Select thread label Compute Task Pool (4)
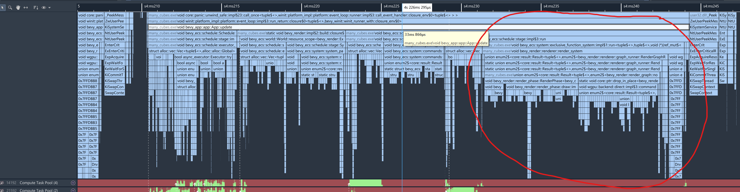 point(38,183)
